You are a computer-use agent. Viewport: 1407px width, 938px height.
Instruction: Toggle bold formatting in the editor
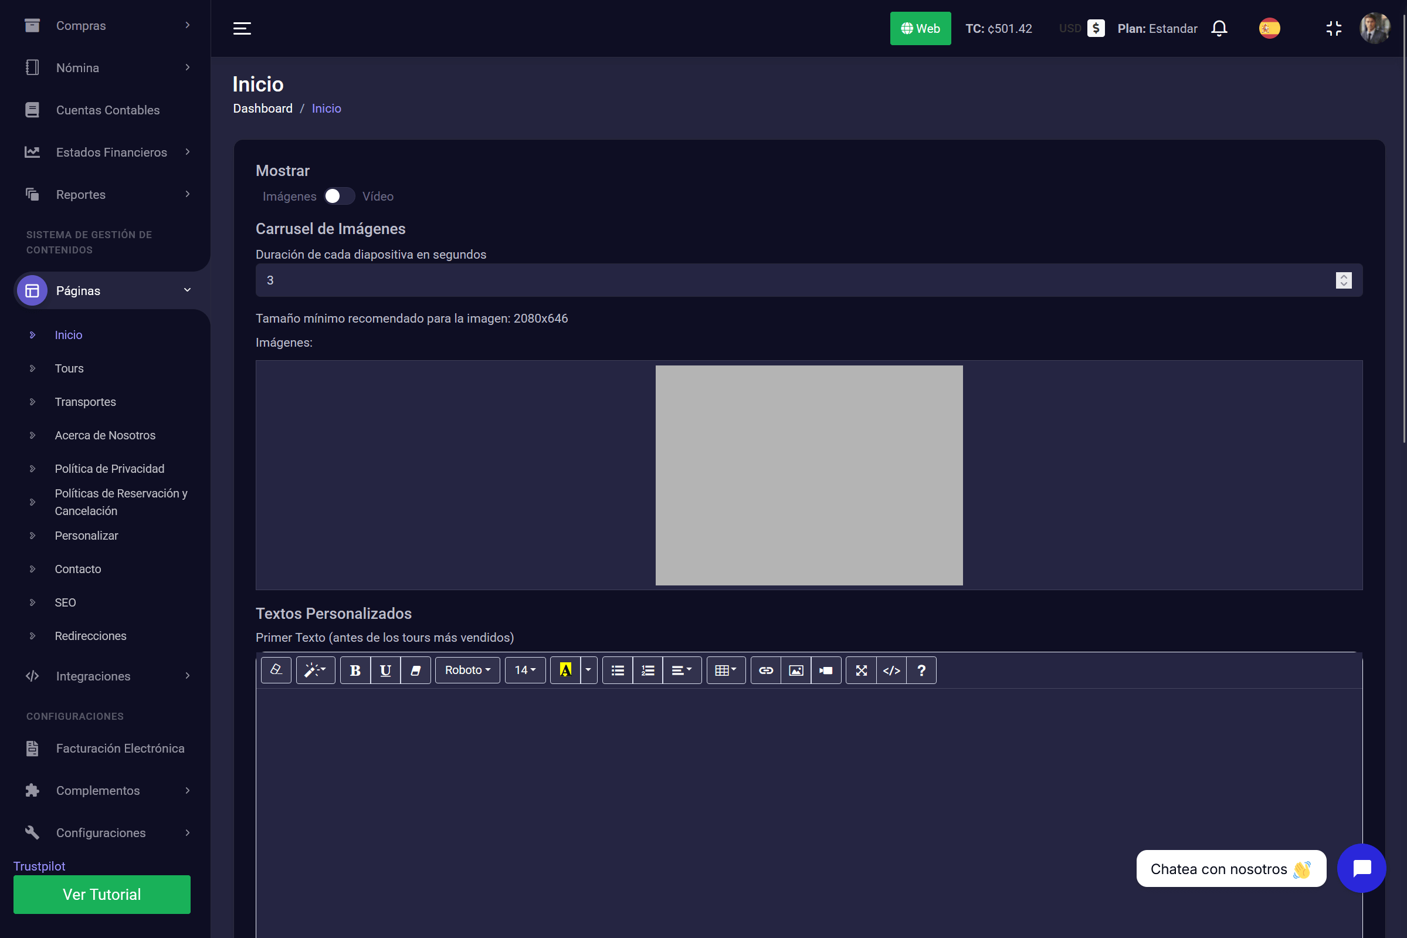(x=355, y=670)
